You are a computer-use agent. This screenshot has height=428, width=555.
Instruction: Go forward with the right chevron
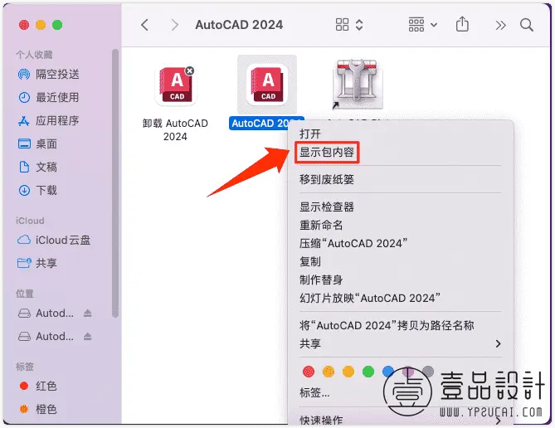174,25
